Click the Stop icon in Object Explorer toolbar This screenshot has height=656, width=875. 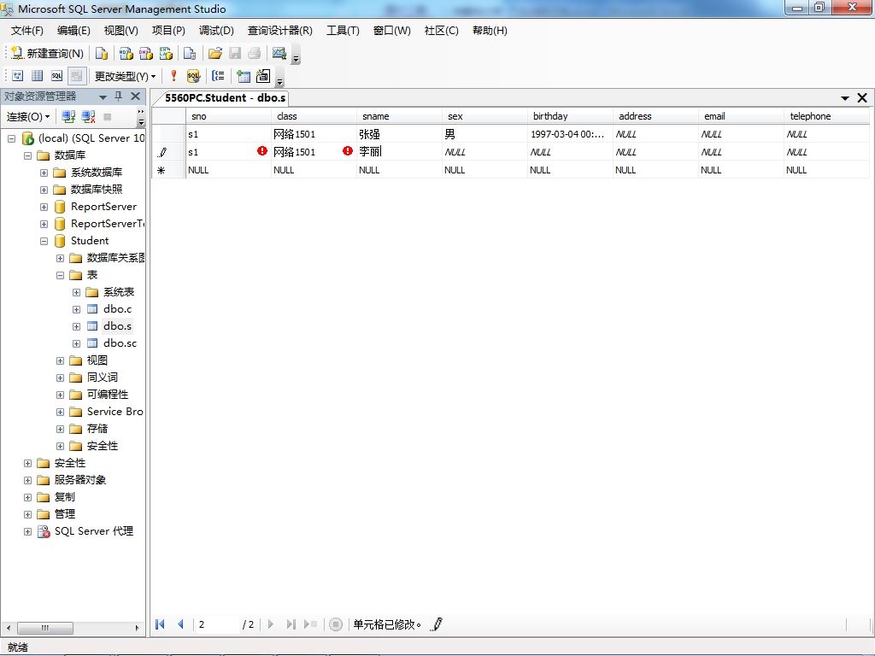[x=108, y=116]
